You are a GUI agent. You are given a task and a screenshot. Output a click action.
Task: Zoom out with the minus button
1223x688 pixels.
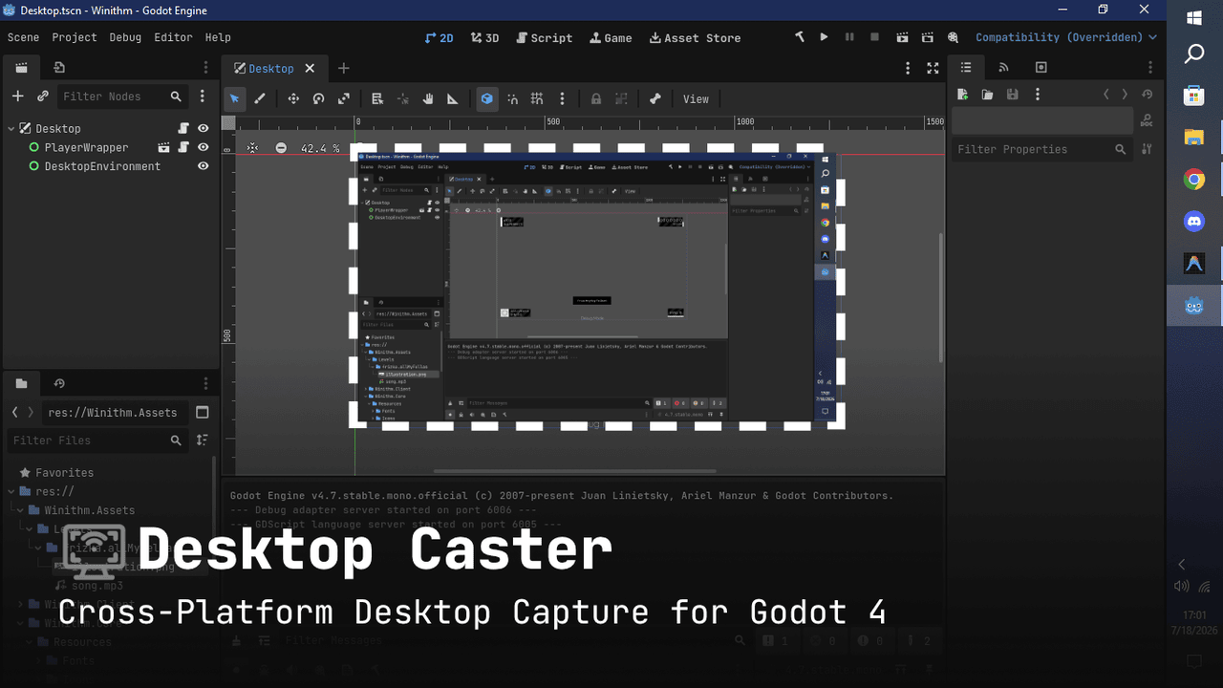pos(281,148)
